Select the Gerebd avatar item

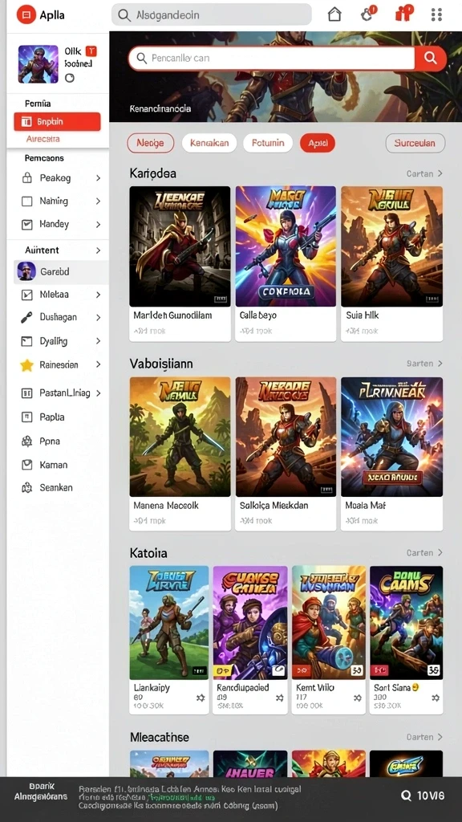click(x=26, y=271)
